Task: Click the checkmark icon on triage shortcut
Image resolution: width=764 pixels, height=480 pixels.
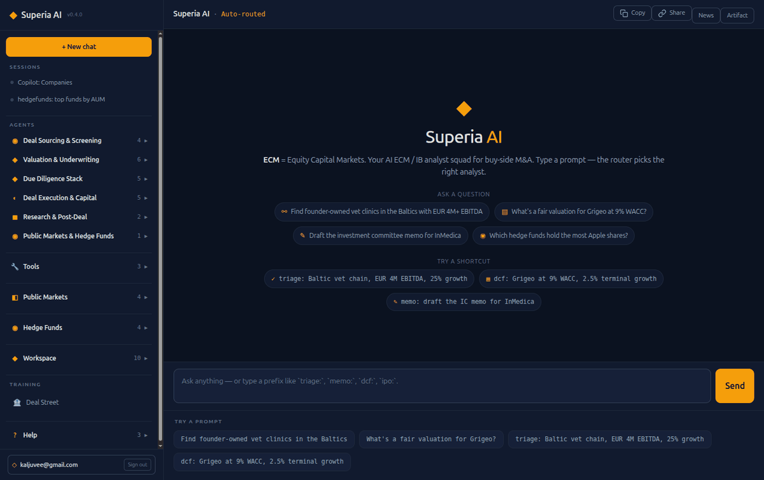Action: [x=272, y=279]
